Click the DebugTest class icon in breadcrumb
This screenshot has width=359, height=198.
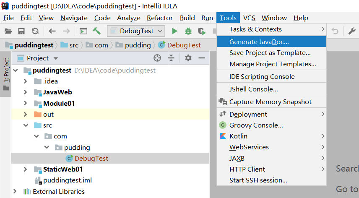(x=161, y=45)
